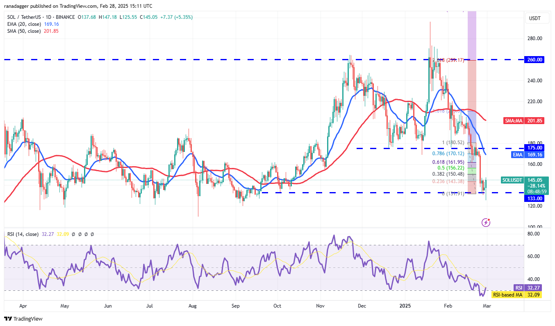555x326 pixels.
Task: Click the 260.00 resistance level label
Action: coord(534,59)
